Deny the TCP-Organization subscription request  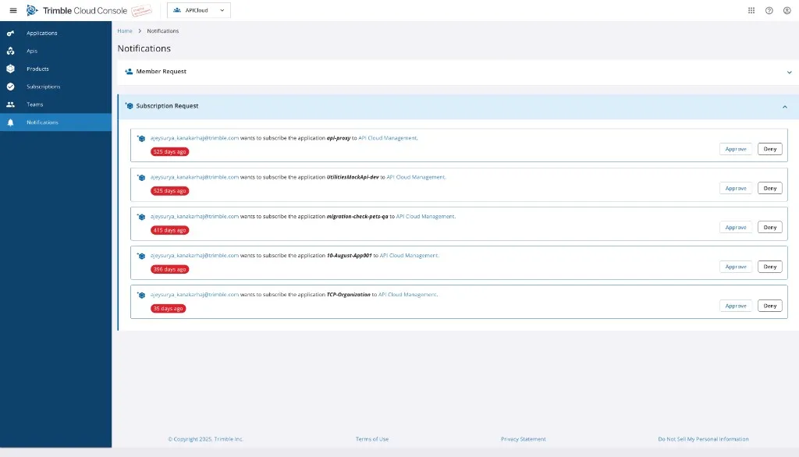coord(770,306)
